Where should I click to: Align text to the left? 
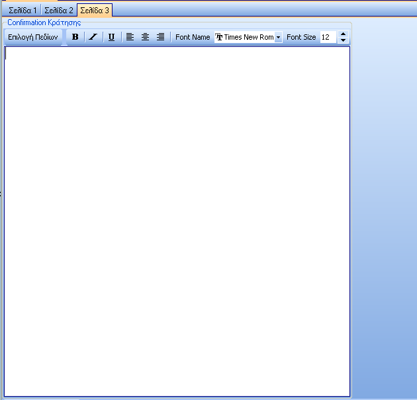pyautogui.click(x=130, y=37)
